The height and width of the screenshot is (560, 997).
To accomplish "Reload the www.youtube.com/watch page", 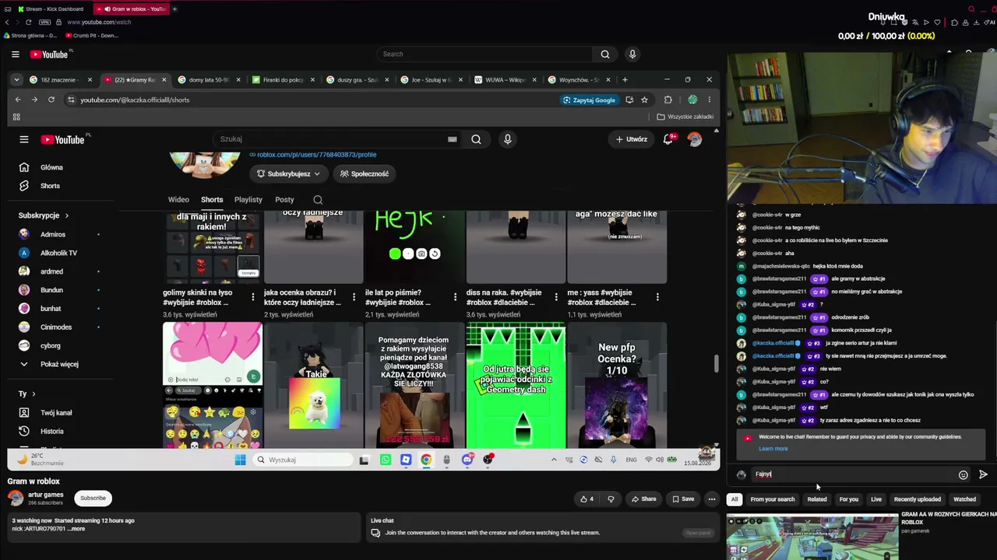I will click(x=28, y=22).
